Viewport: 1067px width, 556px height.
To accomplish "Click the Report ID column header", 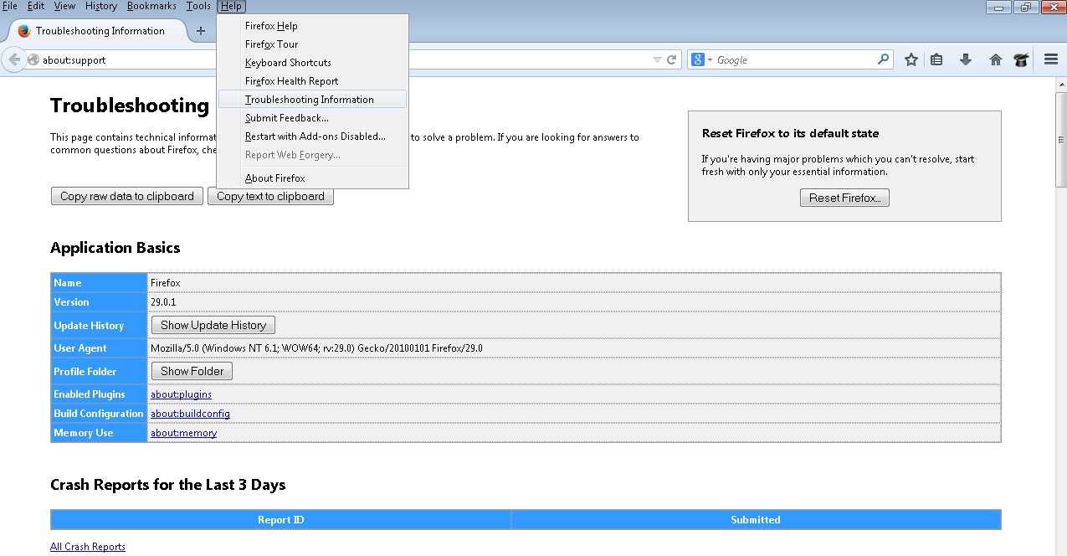I will (281, 520).
